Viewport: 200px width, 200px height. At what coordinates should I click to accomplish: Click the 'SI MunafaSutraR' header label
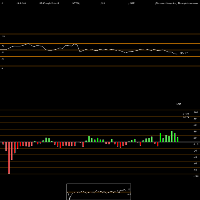tap(49, 3)
